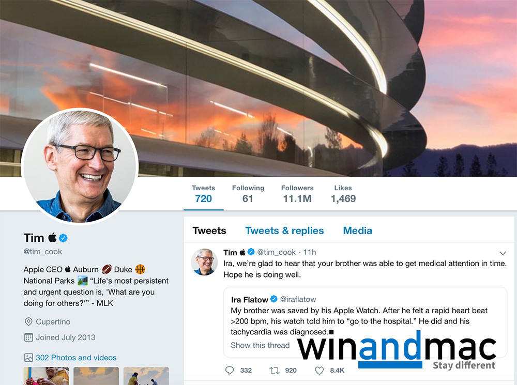Open the tweet options chevron dropdown
The width and height of the screenshot is (517, 385).
click(503, 253)
